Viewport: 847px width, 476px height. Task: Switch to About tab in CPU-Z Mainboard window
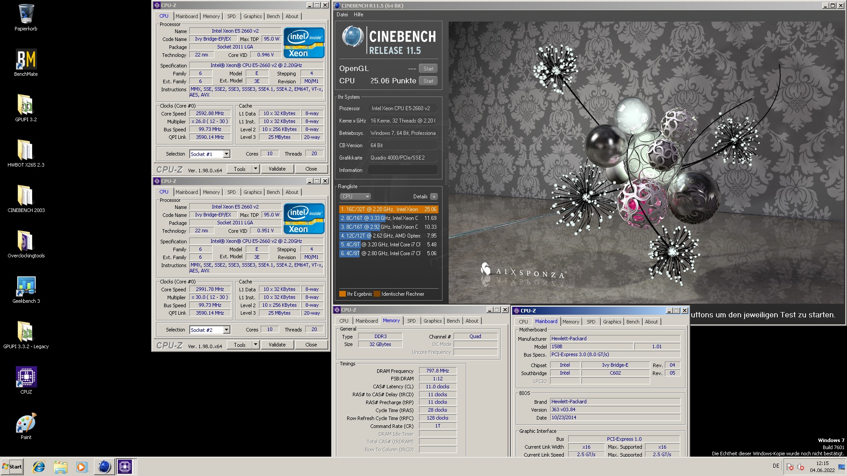tap(652, 322)
